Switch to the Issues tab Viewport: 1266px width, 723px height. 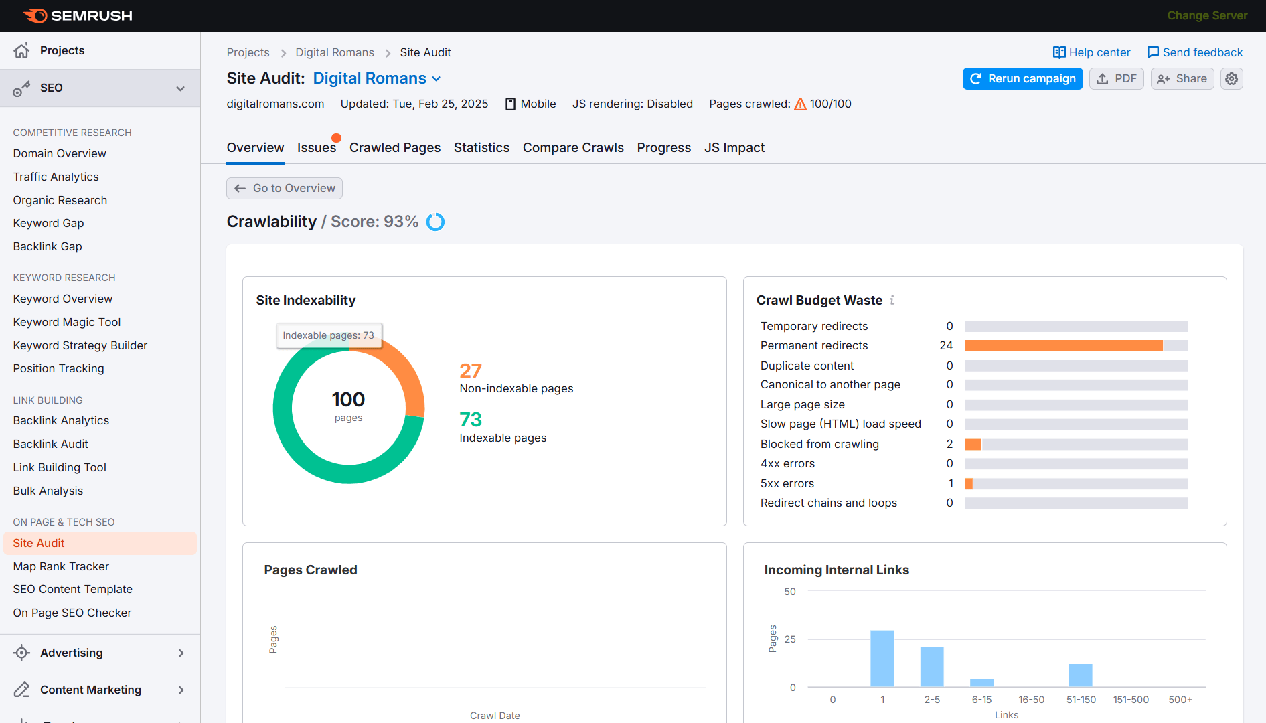(x=317, y=147)
